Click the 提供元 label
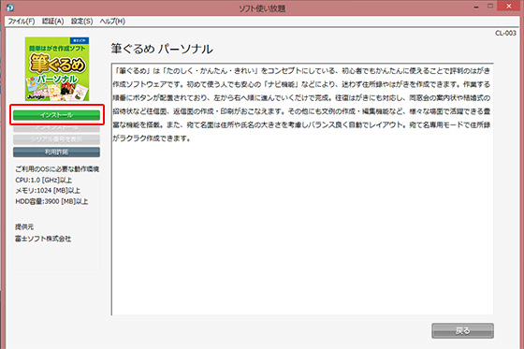The height and width of the screenshot is (349, 524). coord(24,226)
